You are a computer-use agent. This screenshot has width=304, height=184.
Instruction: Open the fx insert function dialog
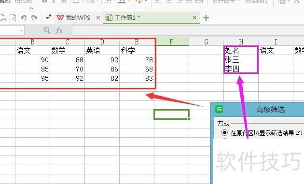point(59,30)
